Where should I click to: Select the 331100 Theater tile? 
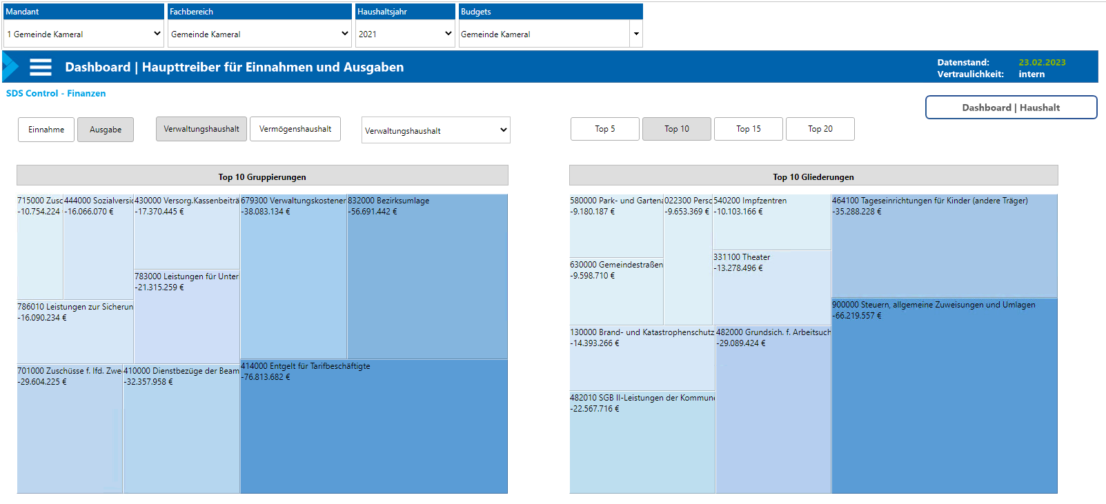tap(771, 288)
